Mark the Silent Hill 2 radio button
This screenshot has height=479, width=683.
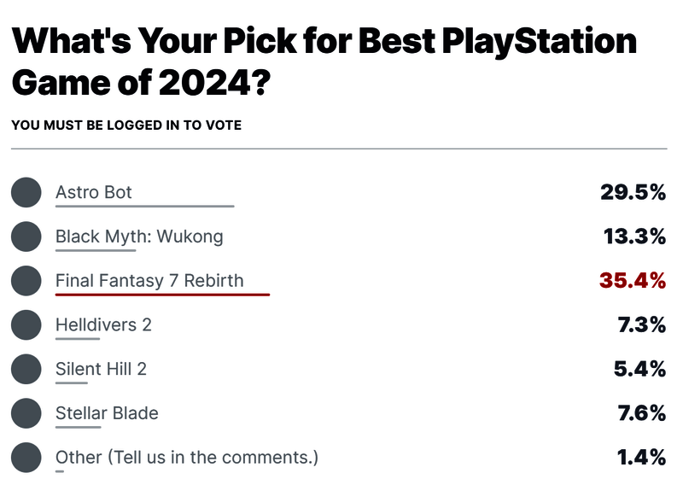tap(26, 369)
